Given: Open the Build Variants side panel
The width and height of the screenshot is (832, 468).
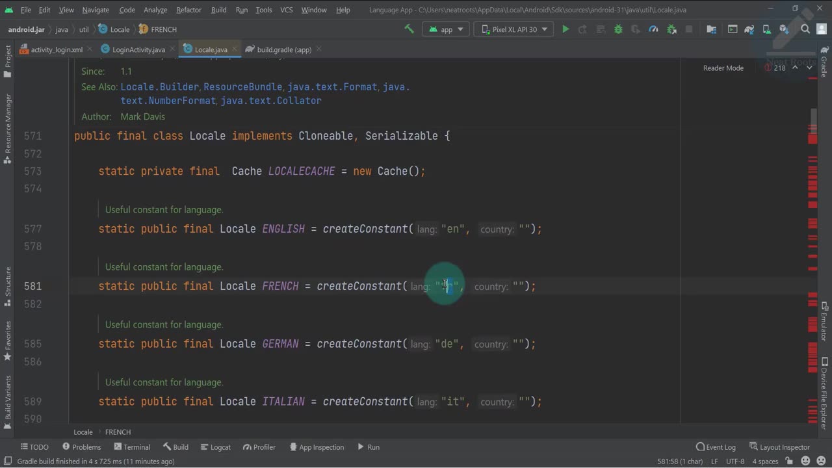Looking at the screenshot, I should tap(8, 402).
